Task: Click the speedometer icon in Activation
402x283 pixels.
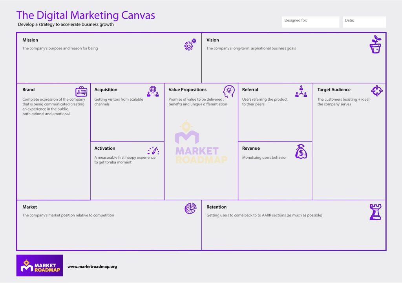Action: point(153,151)
